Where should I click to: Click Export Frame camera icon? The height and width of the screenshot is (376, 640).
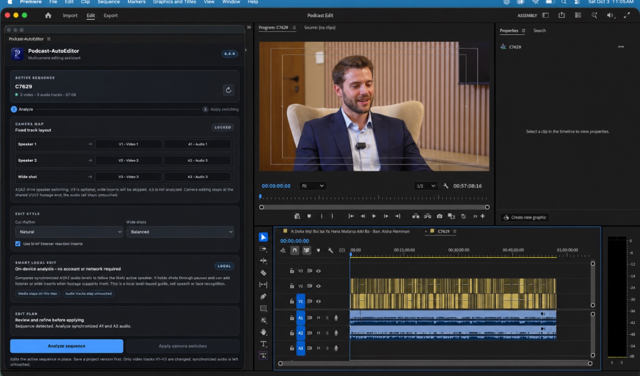click(x=439, y=216)
